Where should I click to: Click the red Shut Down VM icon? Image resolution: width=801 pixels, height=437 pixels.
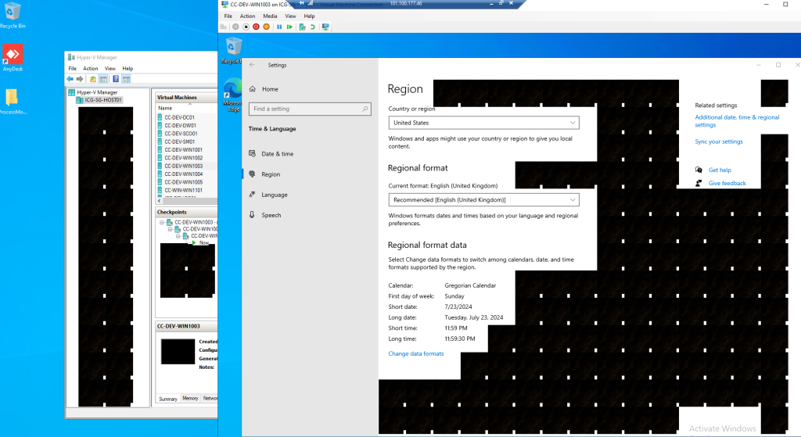[256, 27]
